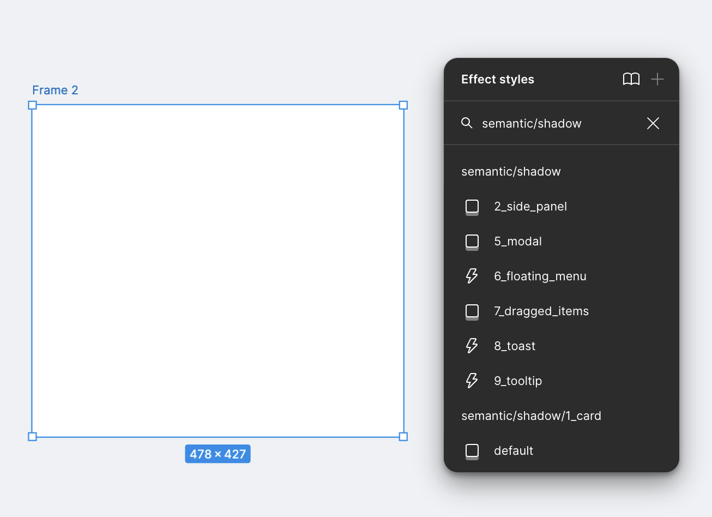Click the lightning icon next to 6_floating_menu

point(472,276)
